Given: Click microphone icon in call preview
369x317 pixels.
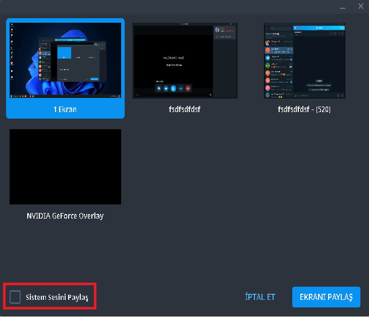Looking at the screenshot, I should (174, 88).
